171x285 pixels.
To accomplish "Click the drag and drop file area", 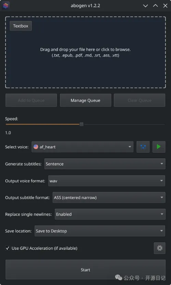I will (x=85, y=52).
